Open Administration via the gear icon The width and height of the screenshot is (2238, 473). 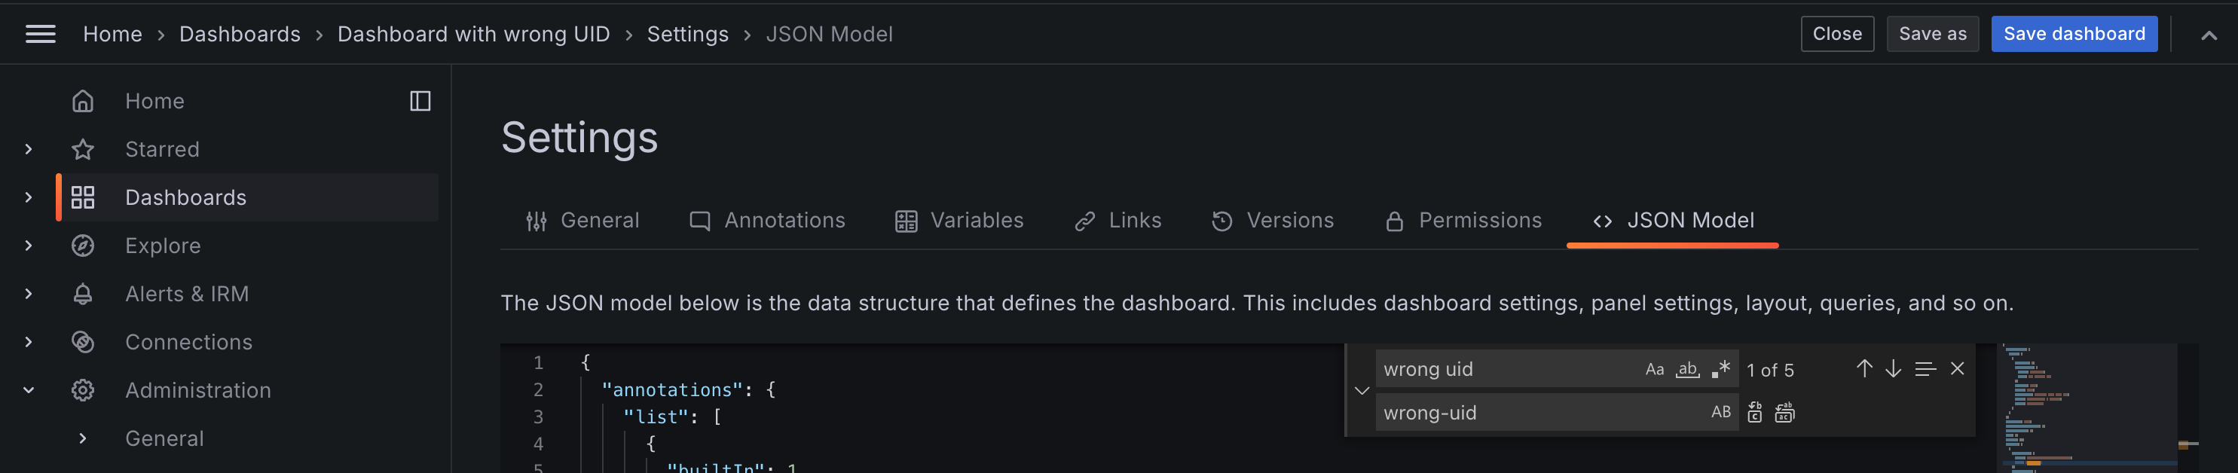pyautogui.click(x=83, y=389)
